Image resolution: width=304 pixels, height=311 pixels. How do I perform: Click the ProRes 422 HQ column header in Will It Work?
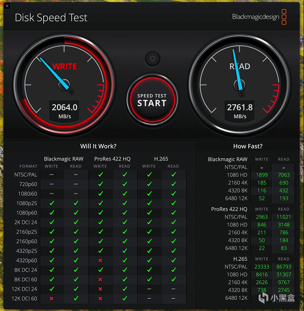(x=112, y=159)
